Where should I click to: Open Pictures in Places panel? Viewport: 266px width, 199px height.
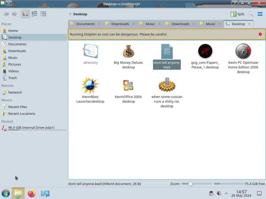click(34, 65)
